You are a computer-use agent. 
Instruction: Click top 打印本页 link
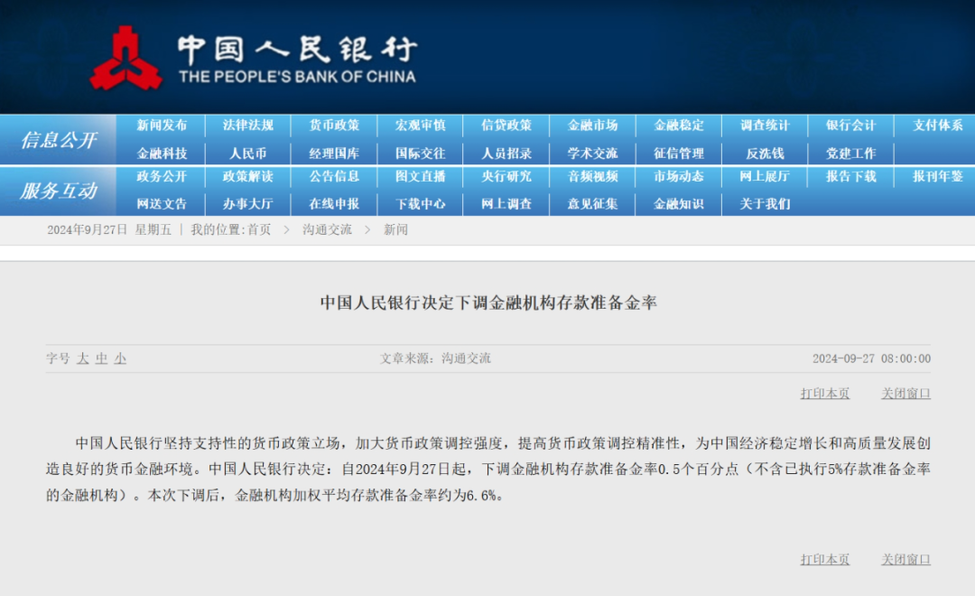[824, 393]
